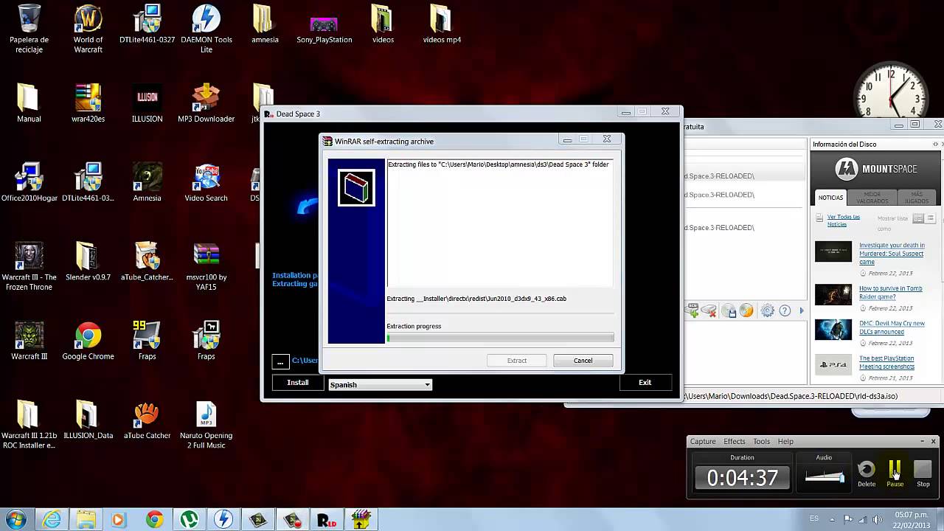Switch news to thumbnail list view
Image resolution: width=944 pixels, height=531 pixels.
[918, 219]
